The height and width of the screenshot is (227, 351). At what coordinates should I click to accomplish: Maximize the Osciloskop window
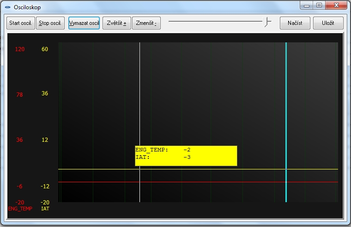pyautogui.click(x=319, y=6)
